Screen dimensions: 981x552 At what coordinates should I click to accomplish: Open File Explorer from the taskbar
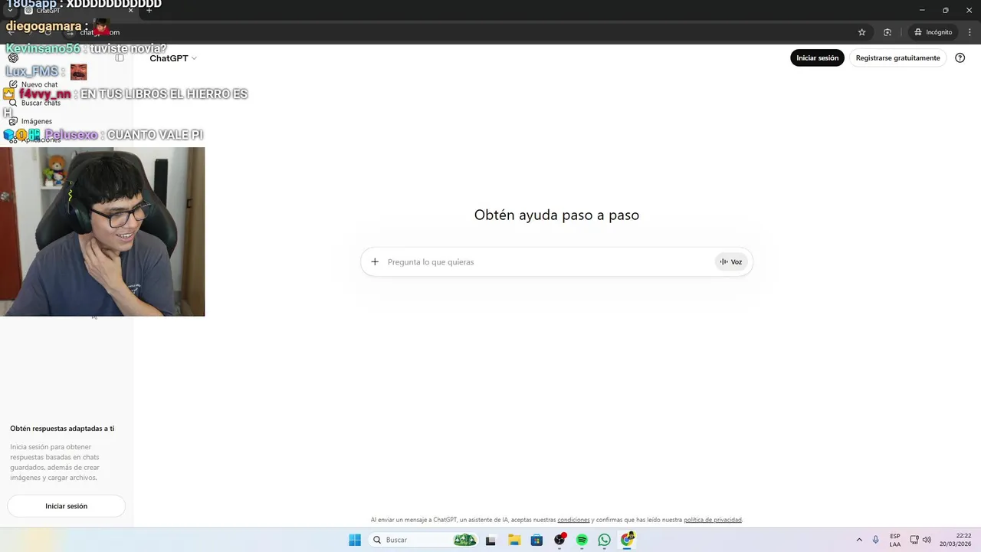tap(514, 540)
